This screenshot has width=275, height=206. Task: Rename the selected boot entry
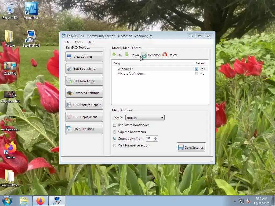click(x=151, y=55)
